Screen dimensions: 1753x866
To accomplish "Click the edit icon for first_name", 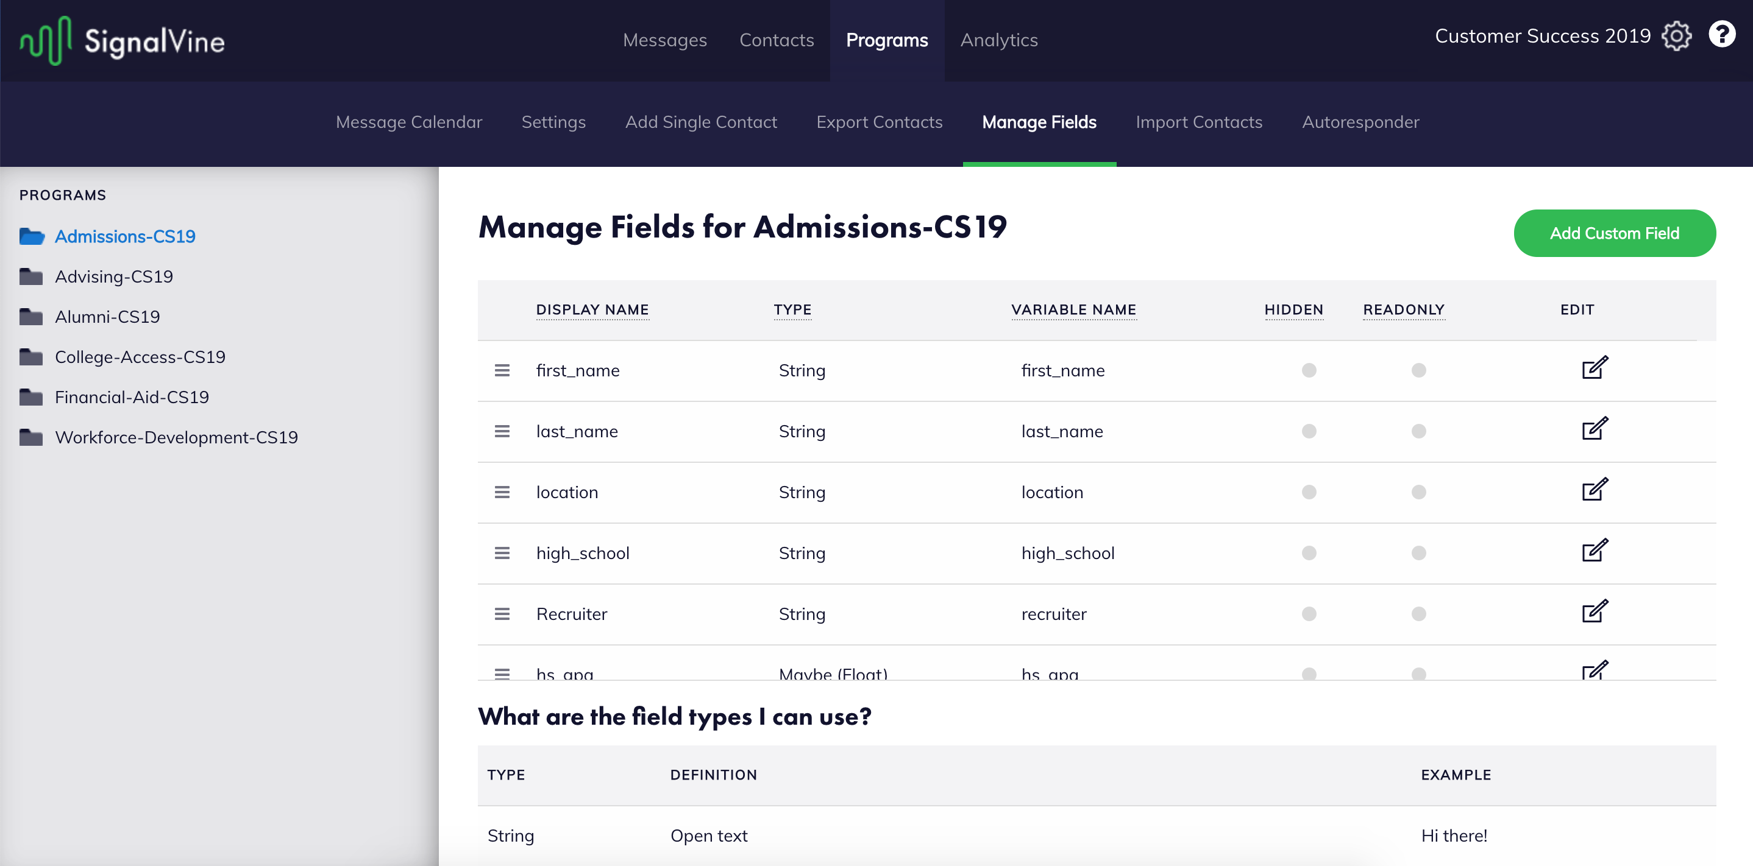I will click(x=1595, y=368).
